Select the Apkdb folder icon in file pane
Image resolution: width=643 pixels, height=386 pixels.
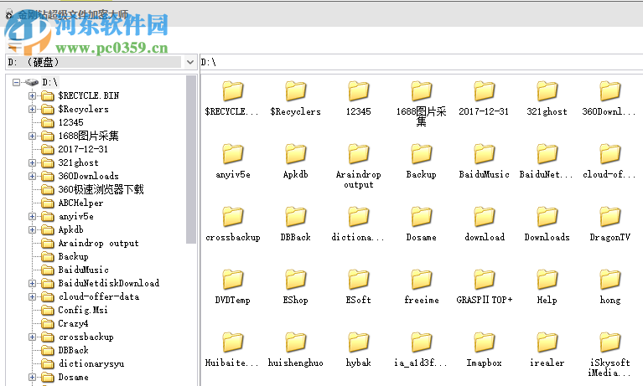tap(296, 154)
